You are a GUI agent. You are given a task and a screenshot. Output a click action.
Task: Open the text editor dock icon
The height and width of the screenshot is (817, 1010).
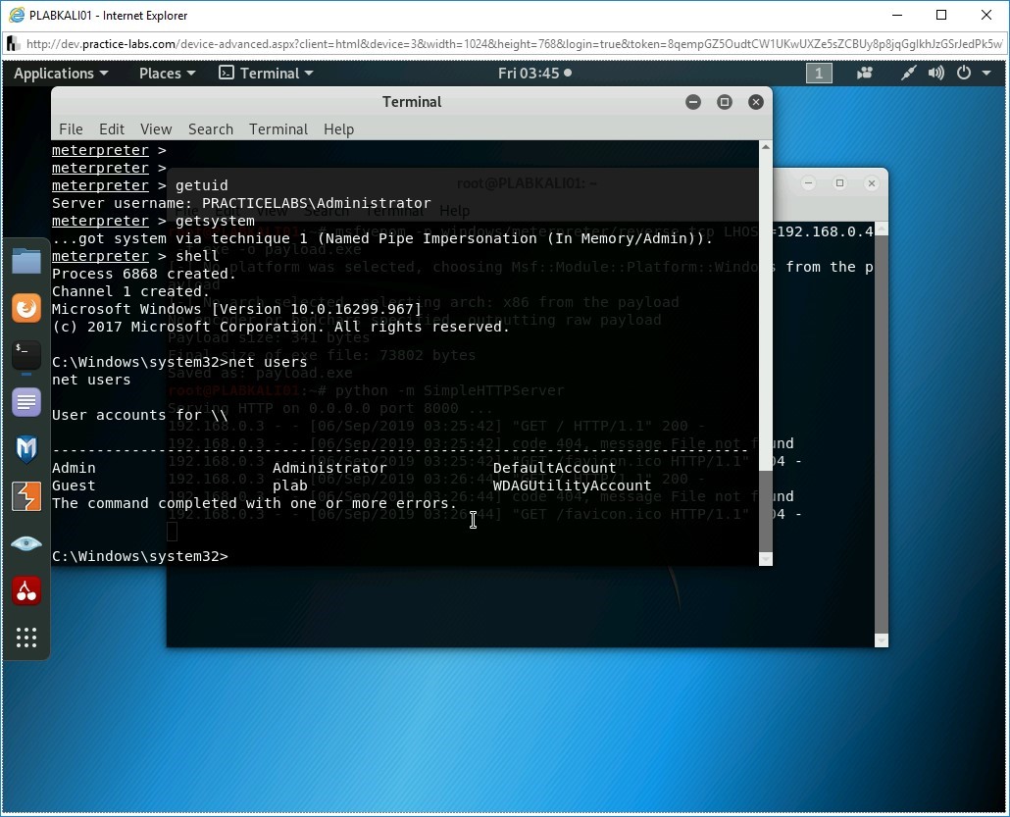click(26, 402)
